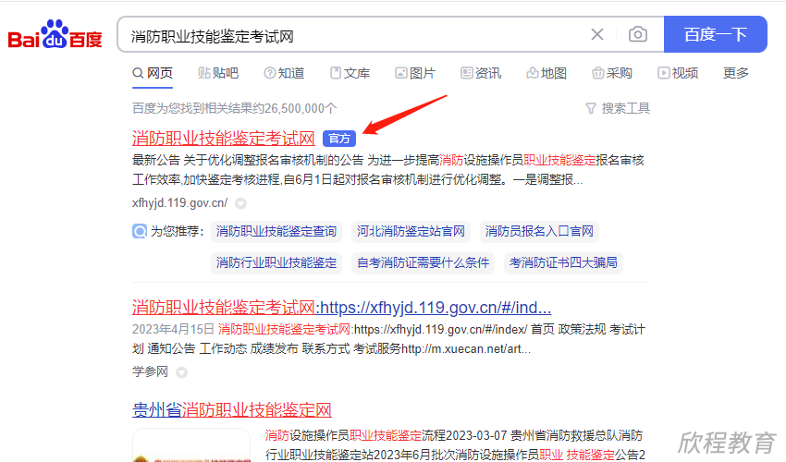
Task: Click the 为您推荐 magnifier icon
Action: pos(140,232)
